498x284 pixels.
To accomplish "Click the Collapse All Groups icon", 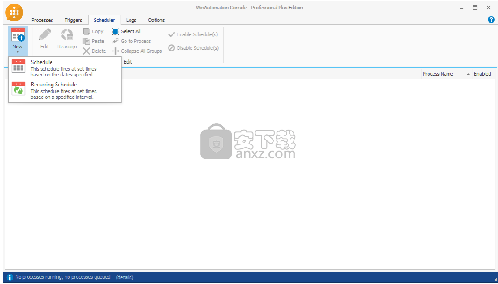I will tap(116, 51).
